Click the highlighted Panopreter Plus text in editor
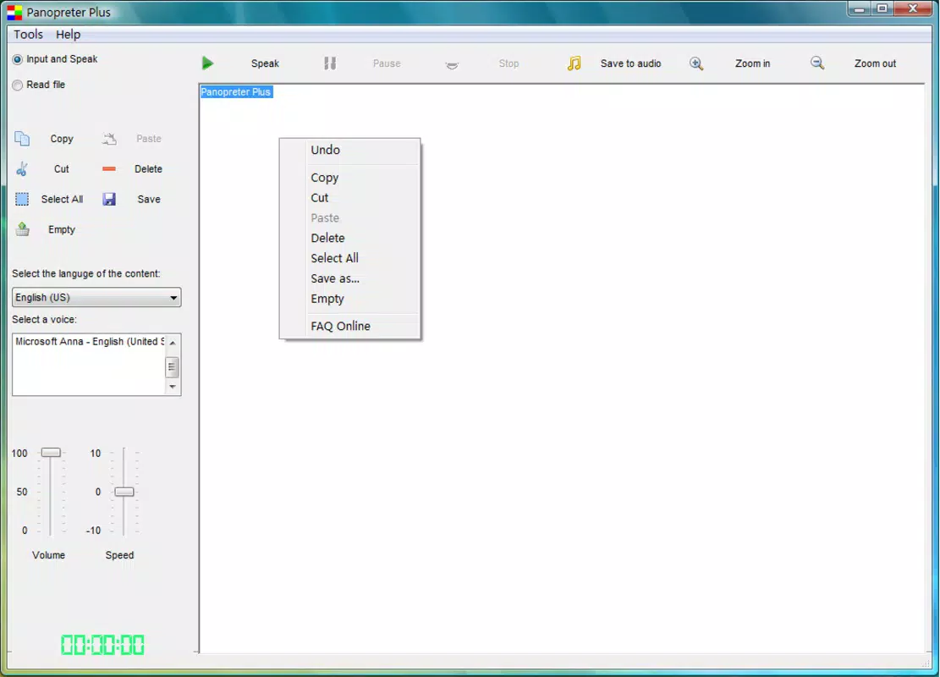Viewport: 940px width, 677px height. (235, 91)
